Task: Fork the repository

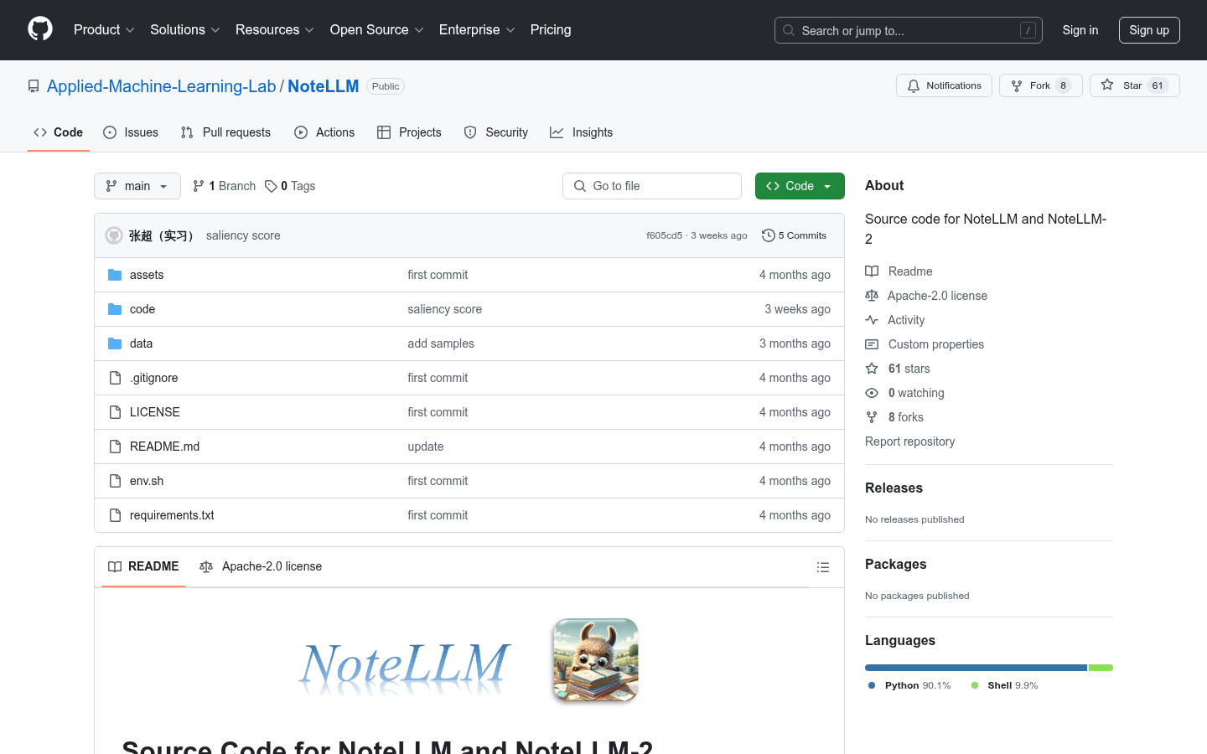Action: (1041, 85)
